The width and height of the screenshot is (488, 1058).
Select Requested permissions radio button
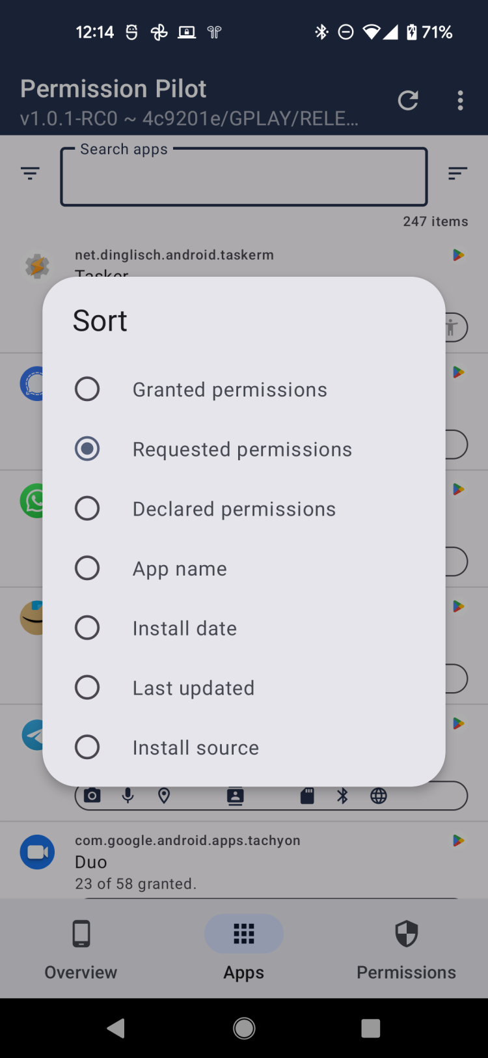[x=87, y=449]
